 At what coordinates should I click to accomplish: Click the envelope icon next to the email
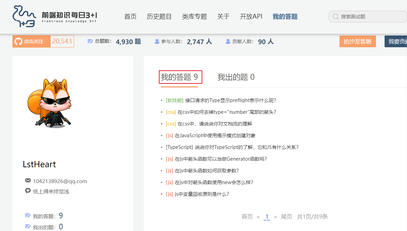point(28,181)
